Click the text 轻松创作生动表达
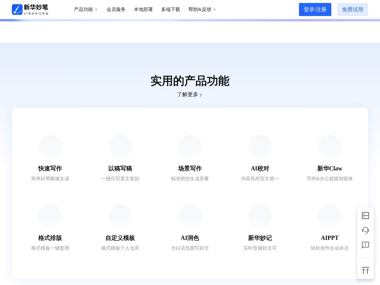Image resolution: width=380 pixels, height=285 pixels. (x=330, y=248)
